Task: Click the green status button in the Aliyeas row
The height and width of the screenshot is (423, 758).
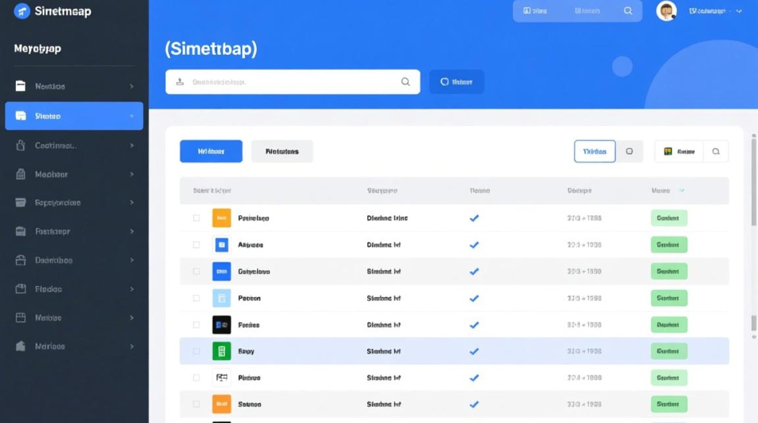Action: click(x=668, y=245)
